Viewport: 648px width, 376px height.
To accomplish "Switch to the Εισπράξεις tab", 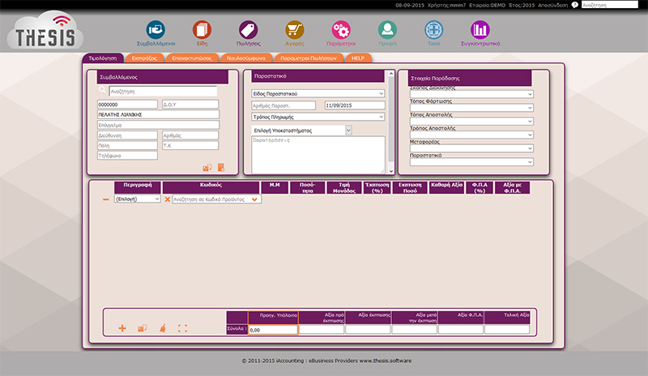I will [149, 58].
